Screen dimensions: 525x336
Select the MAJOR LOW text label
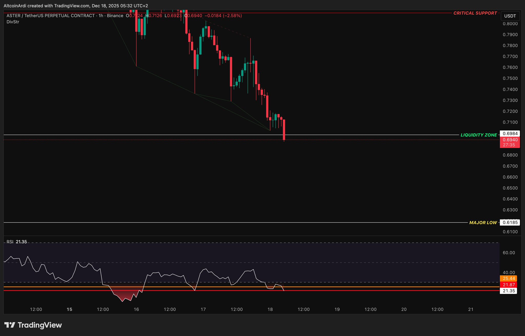point(483,223)
